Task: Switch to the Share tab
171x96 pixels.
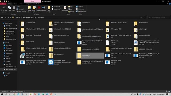Action: click(x=15, y=4)
